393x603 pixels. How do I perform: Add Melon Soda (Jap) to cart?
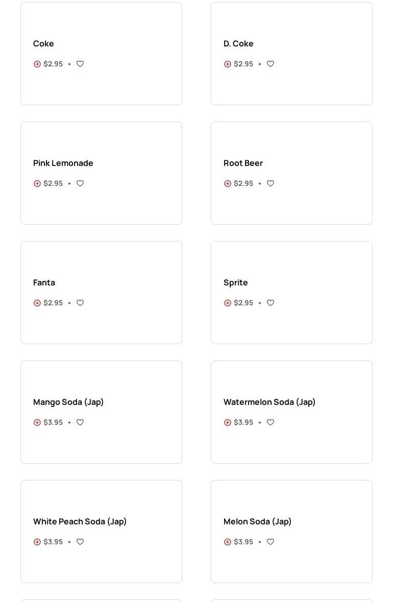tap(228, 542)
